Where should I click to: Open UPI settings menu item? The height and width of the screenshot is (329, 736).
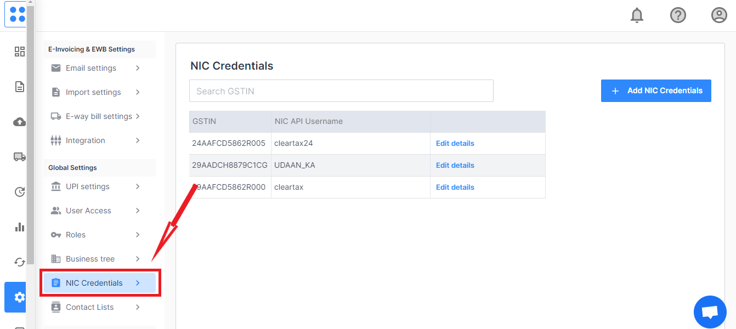88,186
